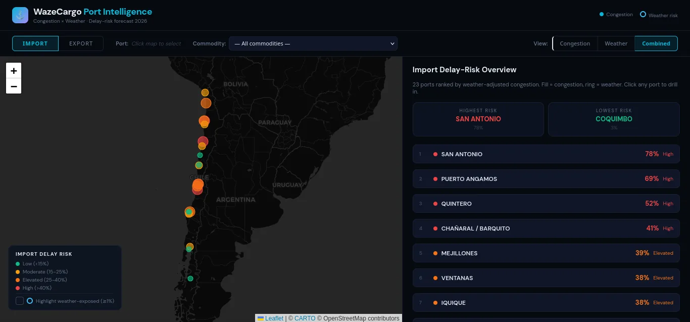Click the Port field 'Click map to select'

[156, 43]
